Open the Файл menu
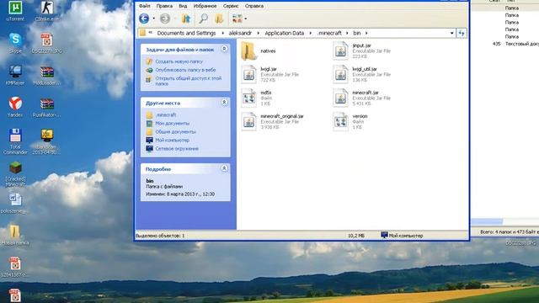The width and height of the screenshot is (539, 303). pyautogui.click(x=144, y=6)
